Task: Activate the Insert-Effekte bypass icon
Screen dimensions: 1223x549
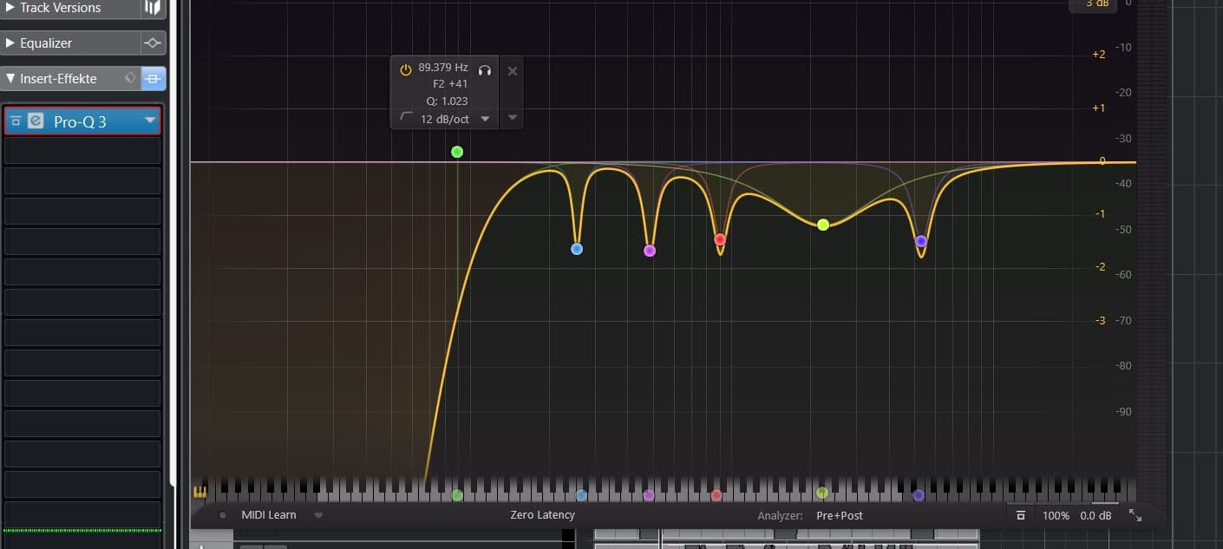Action: 153,78
